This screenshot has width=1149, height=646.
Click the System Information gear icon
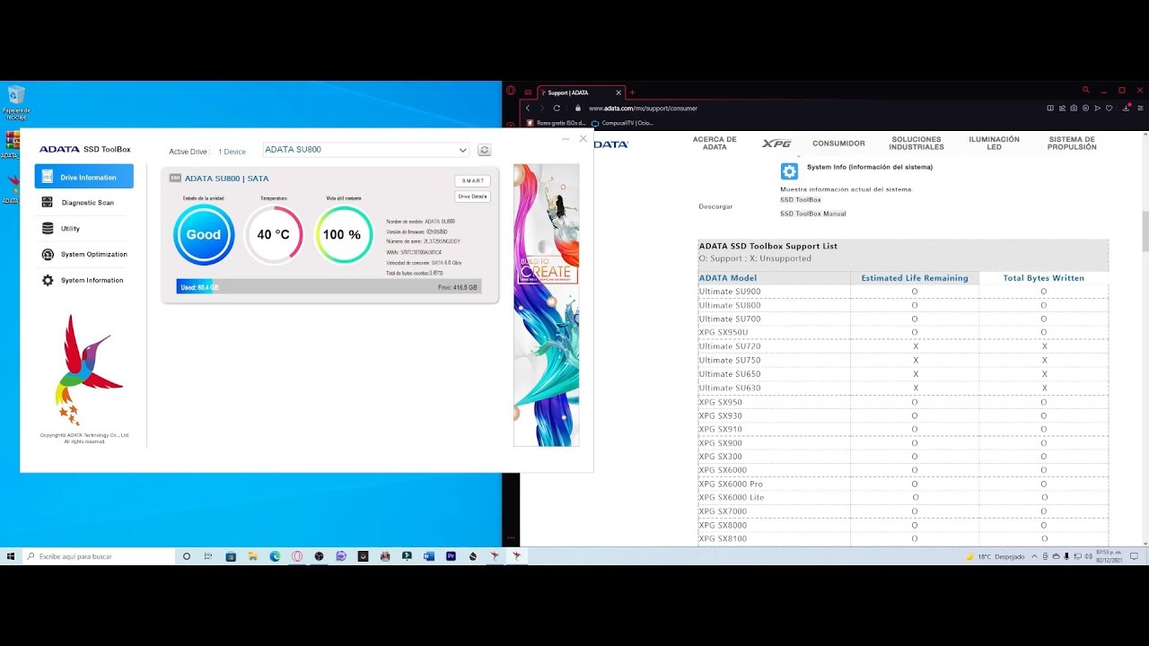[x=48, y=281]
